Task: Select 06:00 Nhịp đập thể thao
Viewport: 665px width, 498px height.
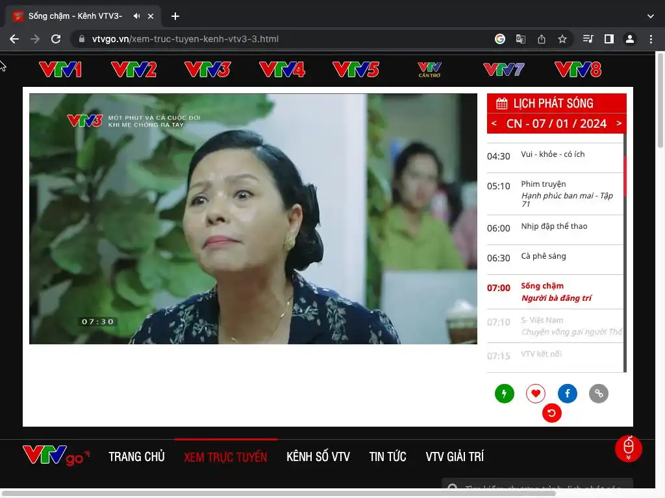Action: tap(555, 230)
